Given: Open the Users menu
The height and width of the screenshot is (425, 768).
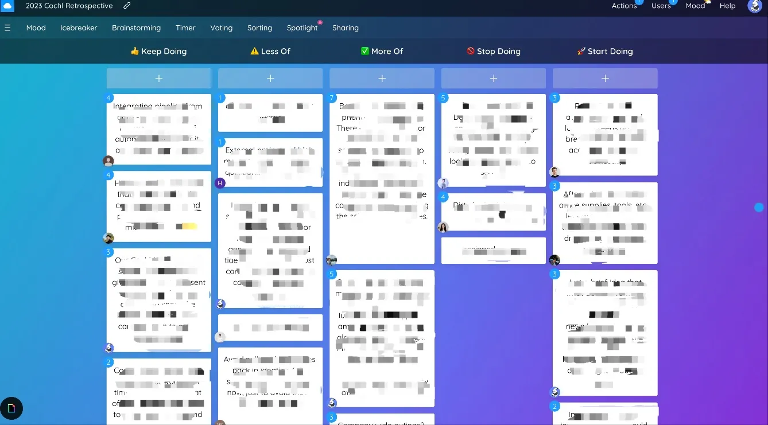Looking at the screenshot, I should tap(661, 6).
